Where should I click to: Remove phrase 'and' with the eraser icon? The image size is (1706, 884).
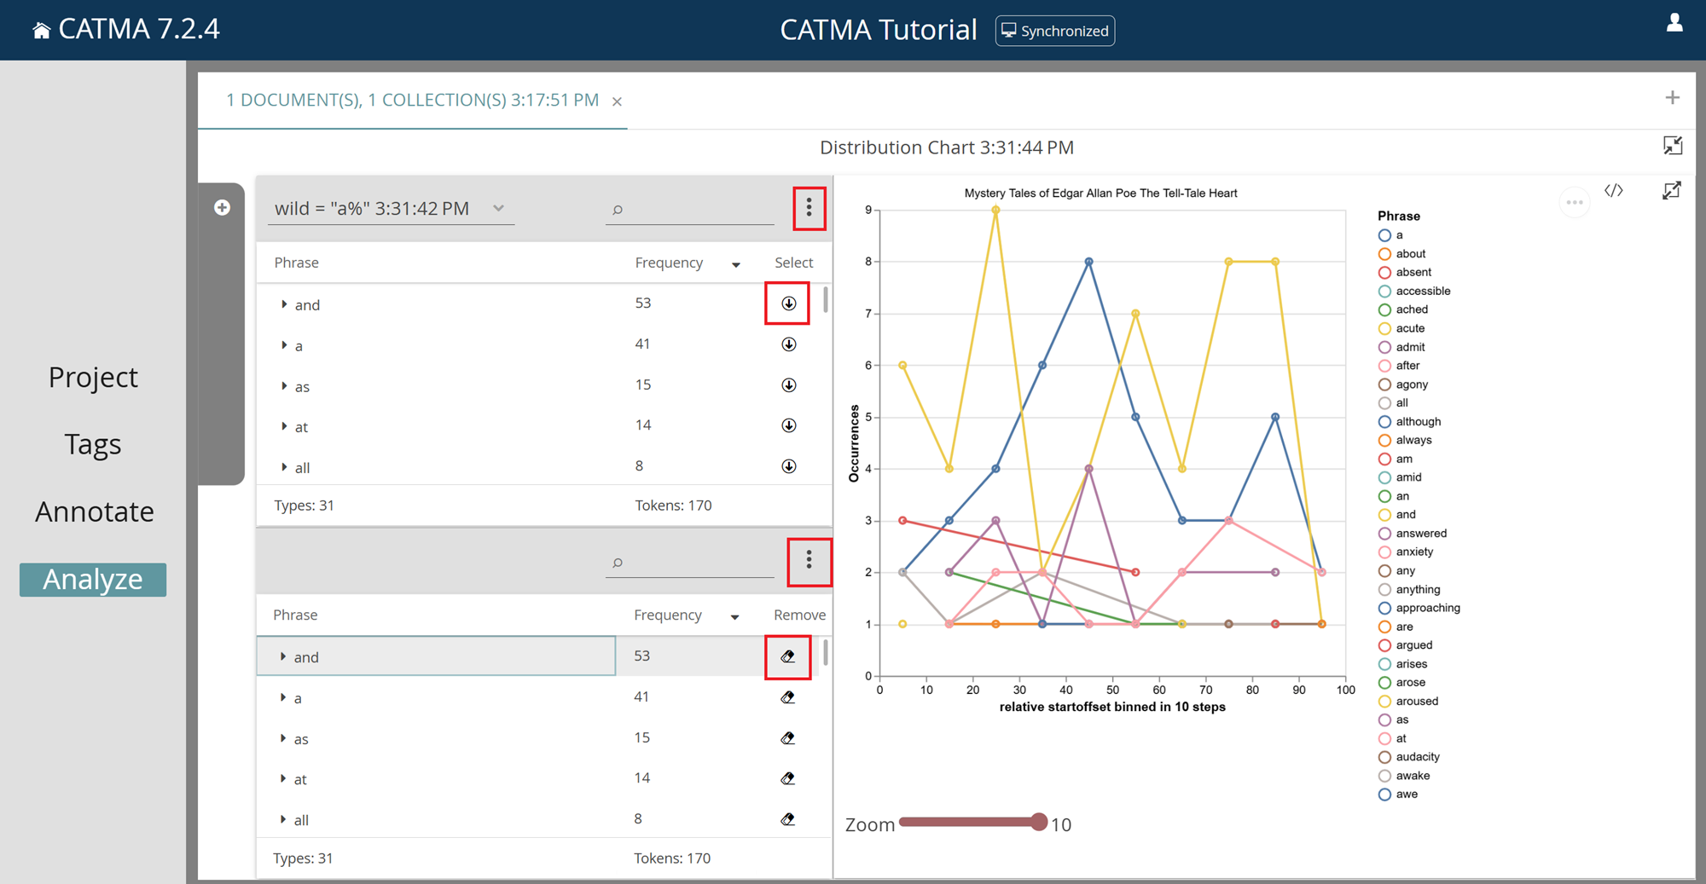click(787, 656)
